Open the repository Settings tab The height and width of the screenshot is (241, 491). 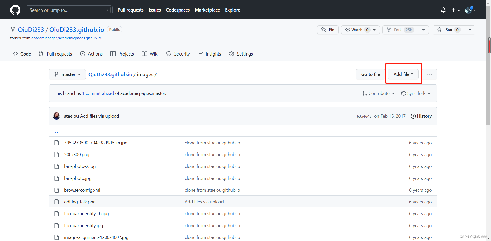pyautogui.click(x=241, y=54)
